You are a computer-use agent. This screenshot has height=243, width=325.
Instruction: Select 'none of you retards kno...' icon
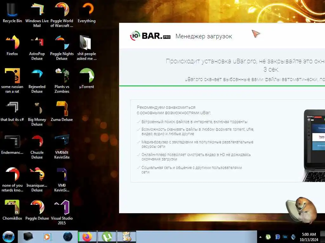tap(12, 179)
